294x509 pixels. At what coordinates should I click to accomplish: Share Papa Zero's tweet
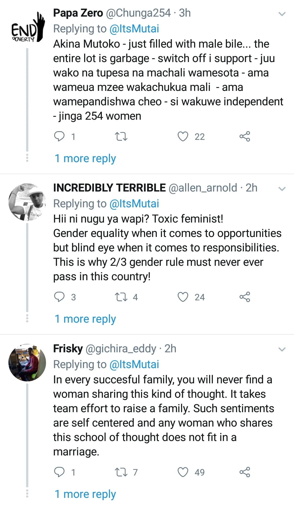click(x=245, y=136)
